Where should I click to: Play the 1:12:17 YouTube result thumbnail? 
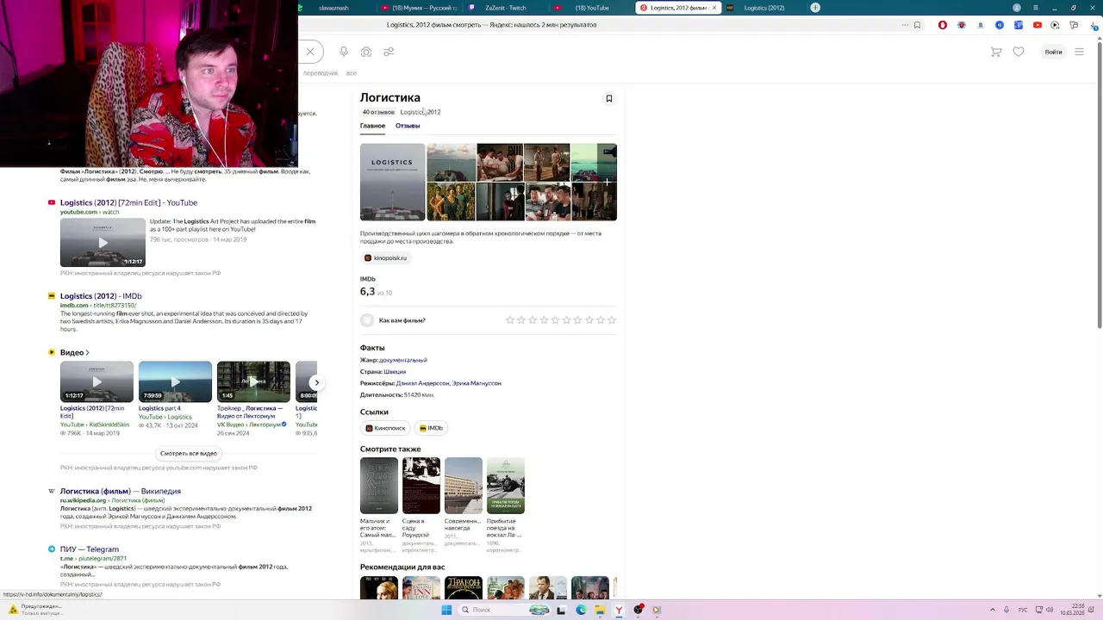103,243
